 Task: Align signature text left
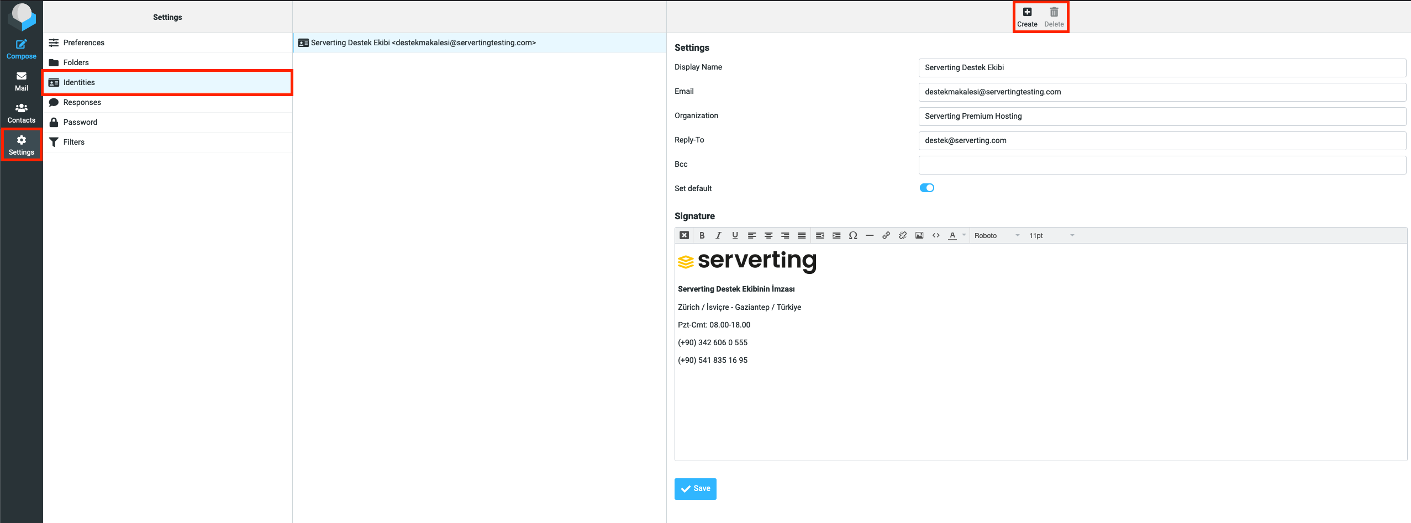(751, 235)
